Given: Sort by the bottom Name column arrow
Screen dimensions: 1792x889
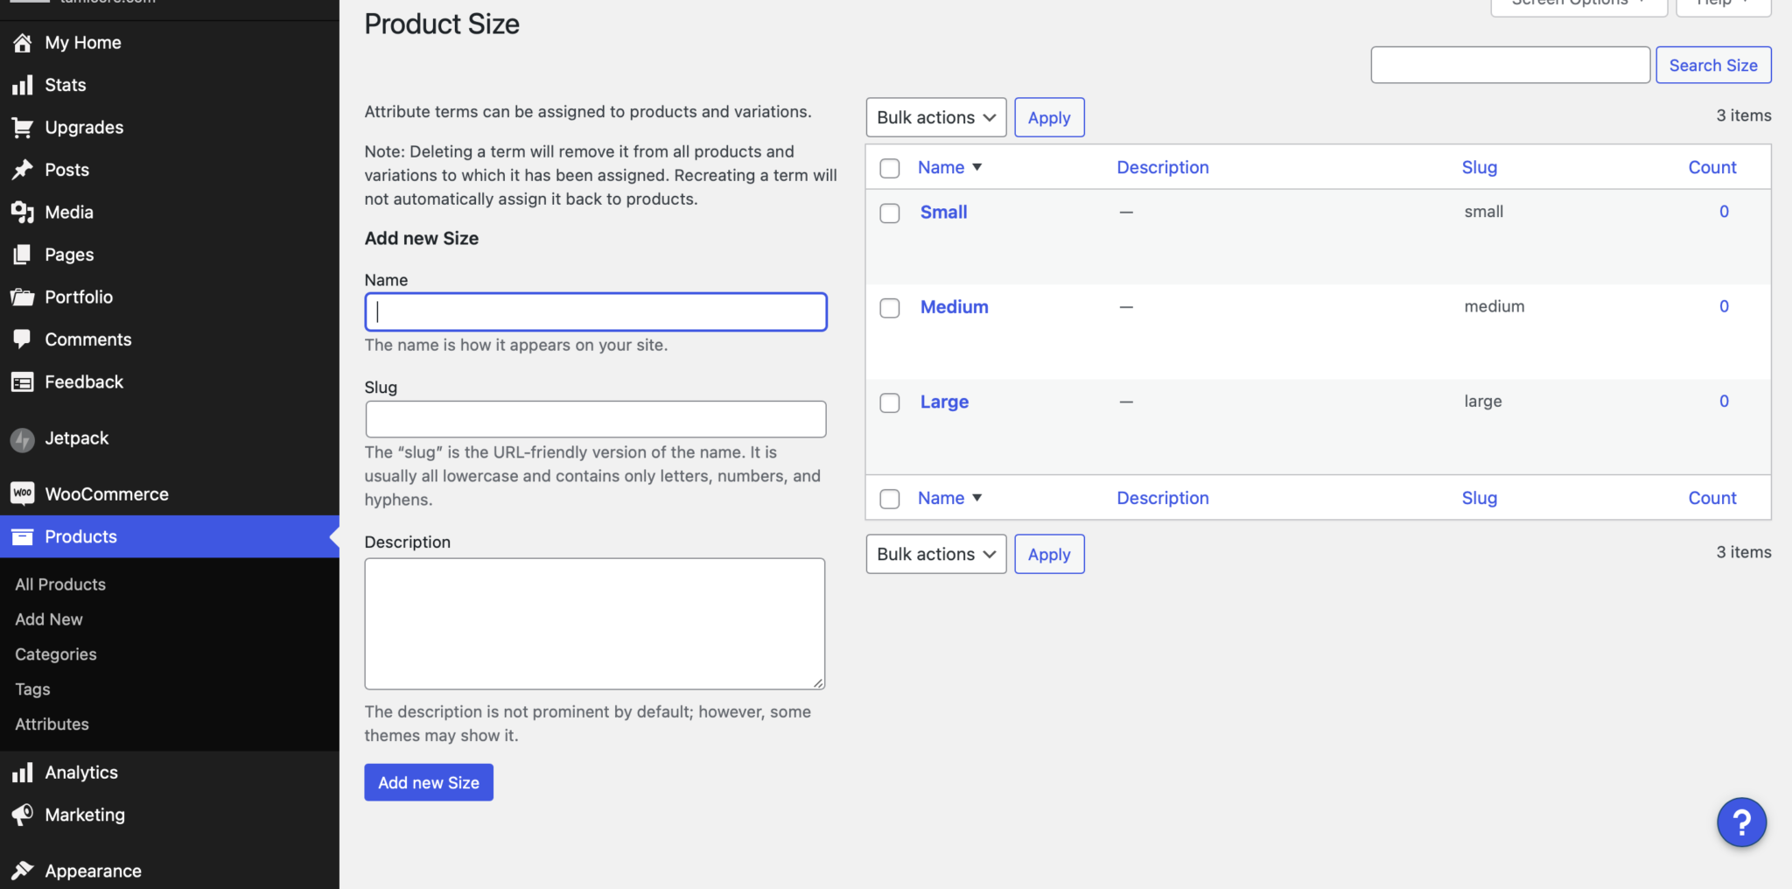Looking at the screenshot, I should 977,498.
